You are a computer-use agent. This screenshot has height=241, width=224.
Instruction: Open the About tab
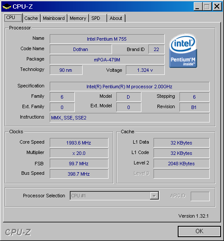pyautogui.click(x=116, y=18)
